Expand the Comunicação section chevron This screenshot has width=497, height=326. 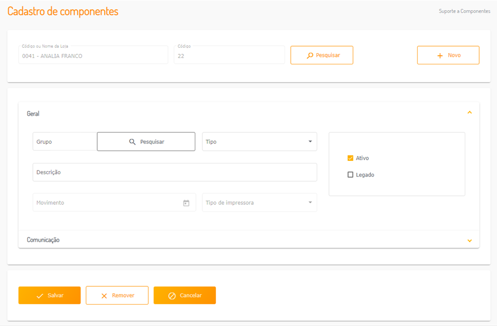coord(470,241)
